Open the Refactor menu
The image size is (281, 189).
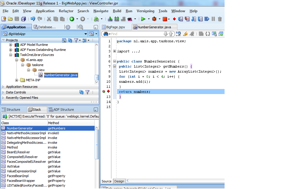pos(66,11)
